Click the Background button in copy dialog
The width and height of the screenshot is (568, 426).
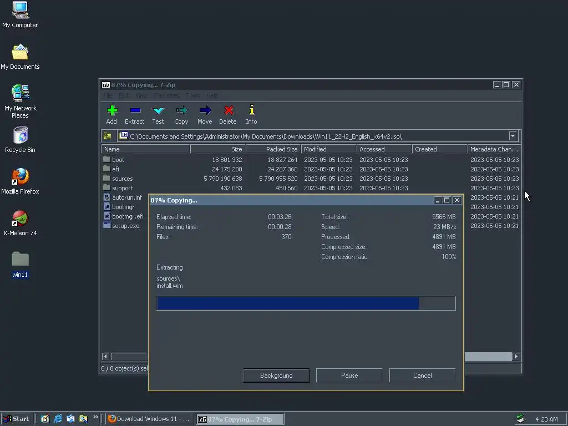(x=276, y=376)
